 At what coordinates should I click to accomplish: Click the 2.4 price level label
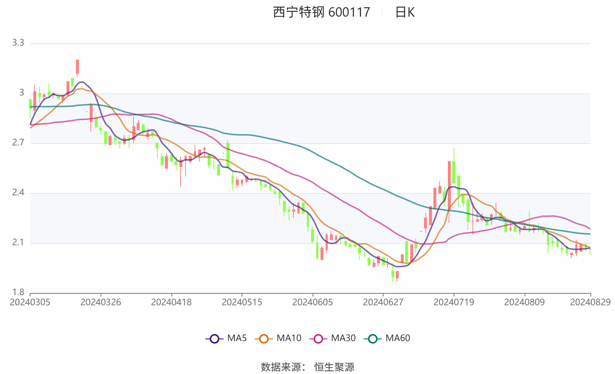(x=18, y=192)
